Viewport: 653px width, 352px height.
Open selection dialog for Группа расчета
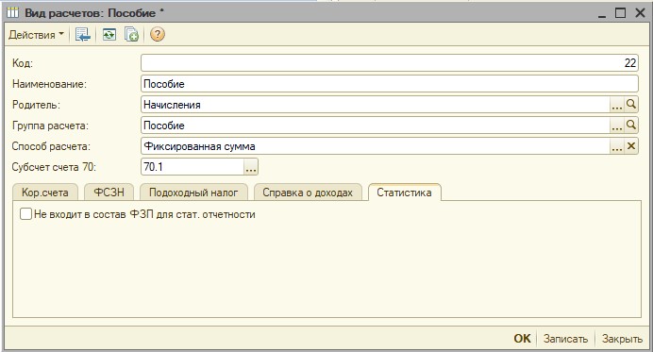pyautogui.click(x=617, y=126)
